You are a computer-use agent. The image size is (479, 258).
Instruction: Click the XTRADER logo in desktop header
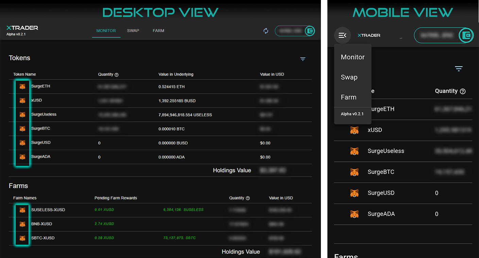pos(22,28)
